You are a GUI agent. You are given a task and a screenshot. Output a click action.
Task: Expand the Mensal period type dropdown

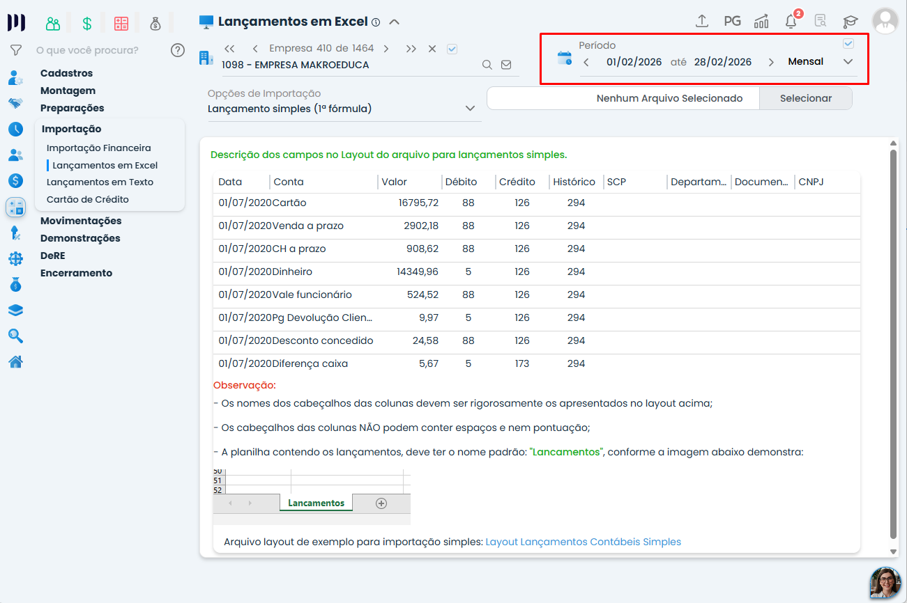(x=848, y=62)
